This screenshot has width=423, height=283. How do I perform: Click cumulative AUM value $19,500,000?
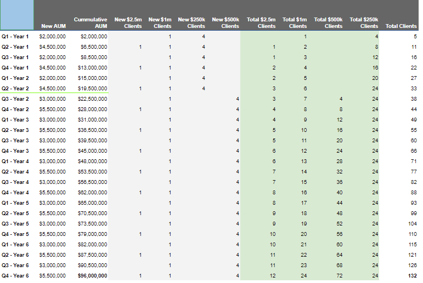click(x=92, y=89)
